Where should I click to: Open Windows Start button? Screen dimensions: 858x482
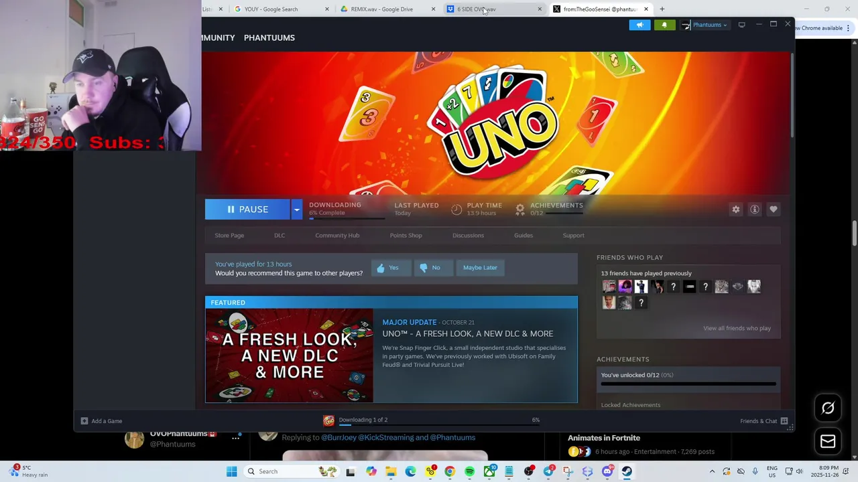(x=232, y=471)
